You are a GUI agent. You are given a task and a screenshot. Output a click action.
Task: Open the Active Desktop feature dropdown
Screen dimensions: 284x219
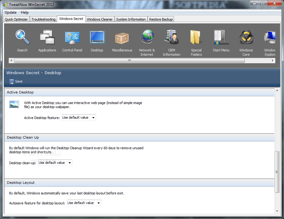click(x=79, y=117)
